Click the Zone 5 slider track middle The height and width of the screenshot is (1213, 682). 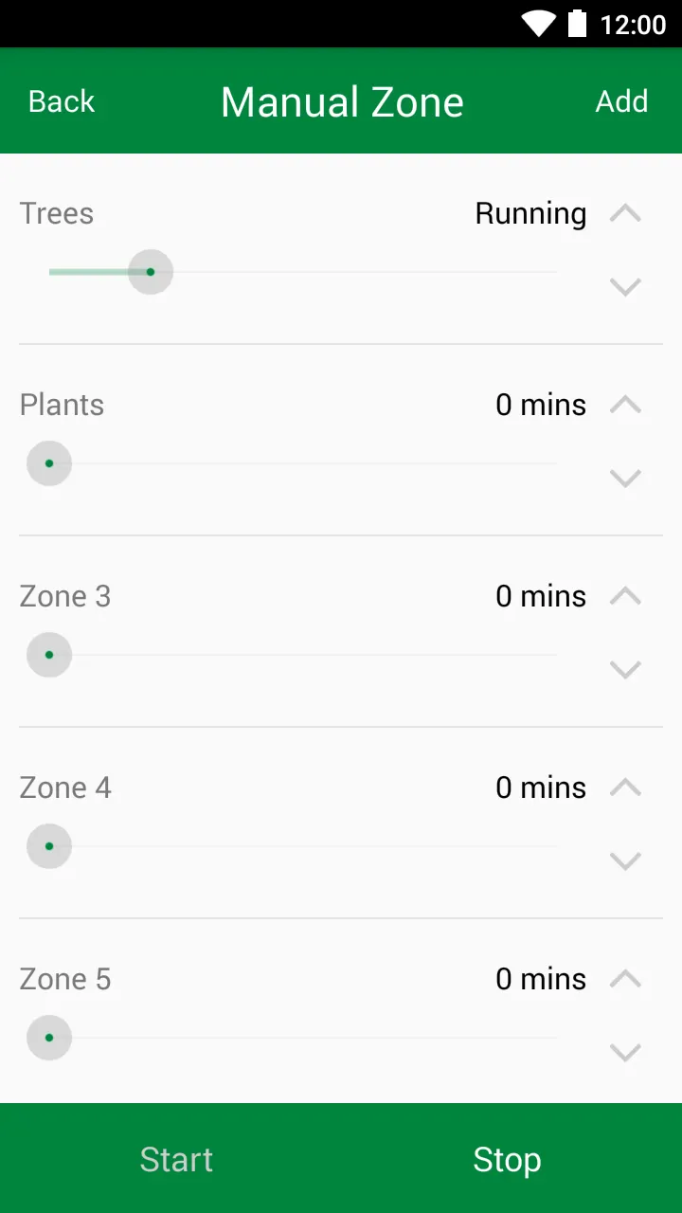tap(303, 1038)
